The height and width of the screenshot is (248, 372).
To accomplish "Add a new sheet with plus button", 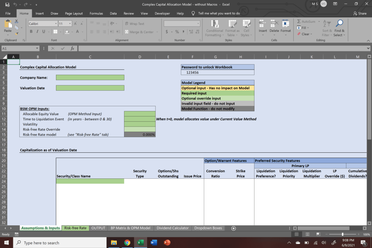I will pos(233,228).
